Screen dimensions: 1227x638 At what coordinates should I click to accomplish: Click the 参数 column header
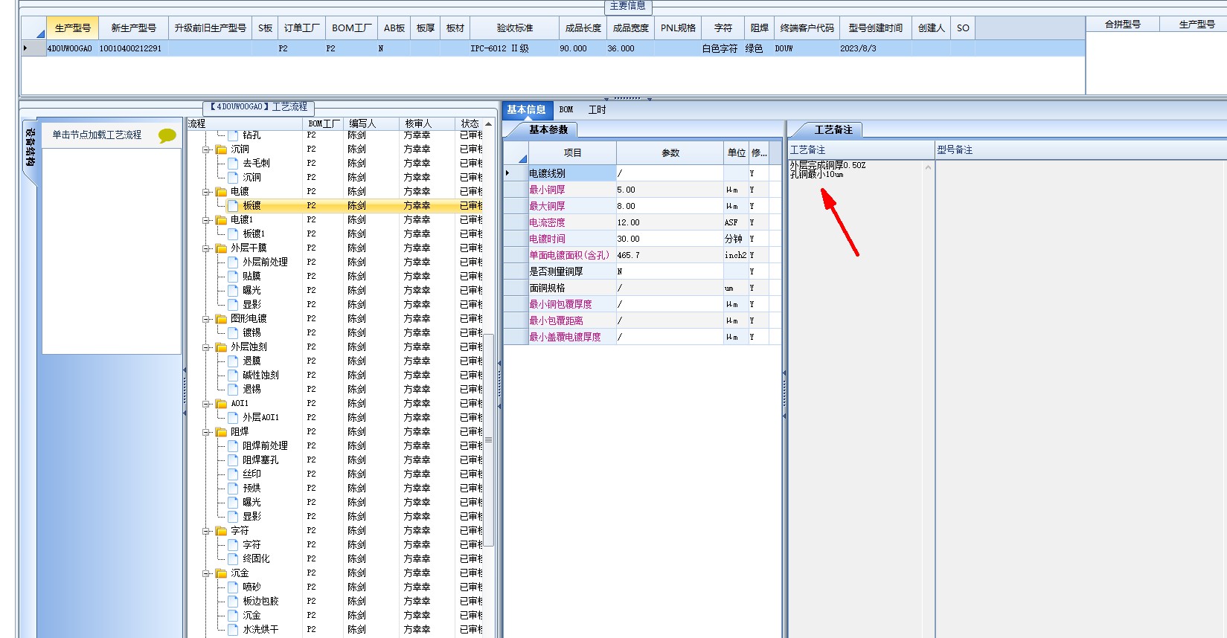(670, 153)
